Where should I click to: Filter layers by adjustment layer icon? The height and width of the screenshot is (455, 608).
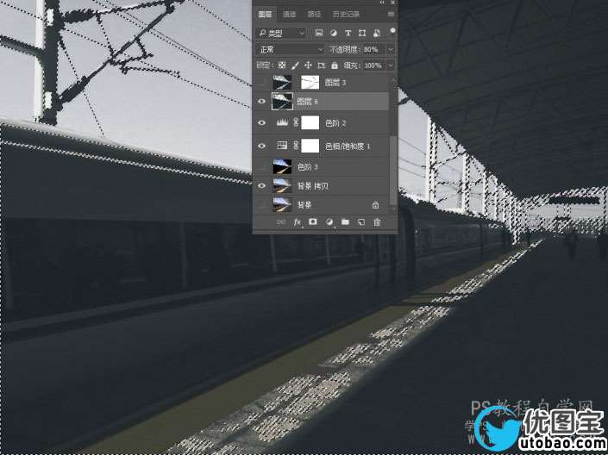pyautogui.click(x=334, y=33)
